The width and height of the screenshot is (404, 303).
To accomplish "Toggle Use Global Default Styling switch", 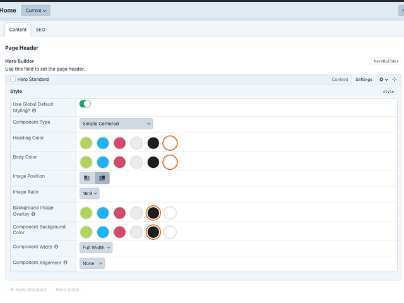I will 85,104.
